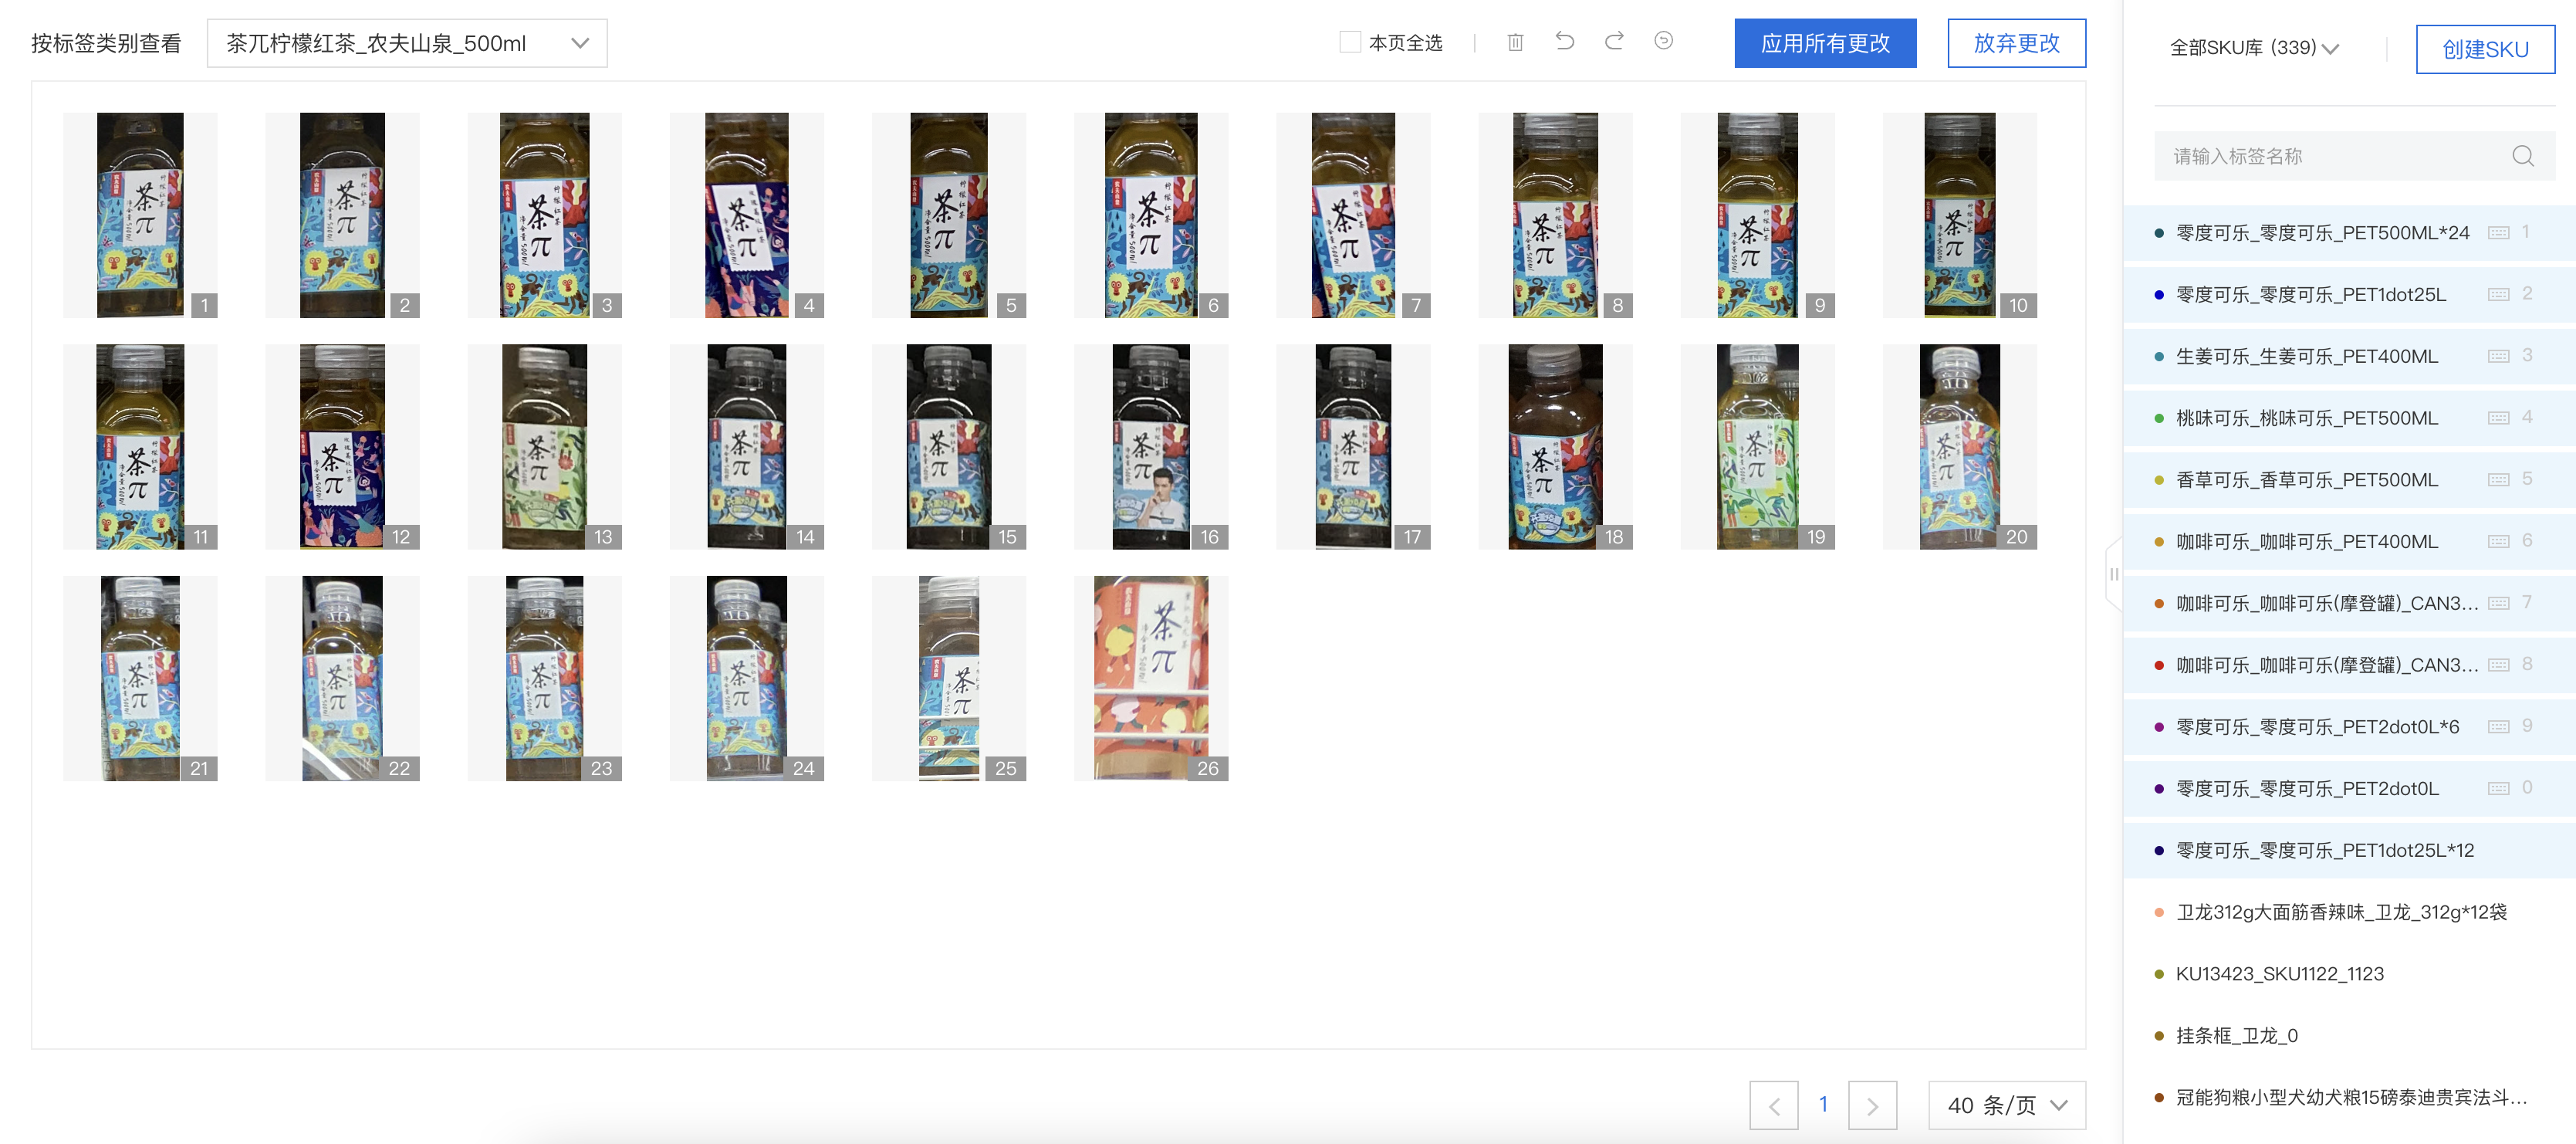Screen dimensions: 2576x1144
Task: Click the undo arrow icon
Action: (x=1565, y=41)
